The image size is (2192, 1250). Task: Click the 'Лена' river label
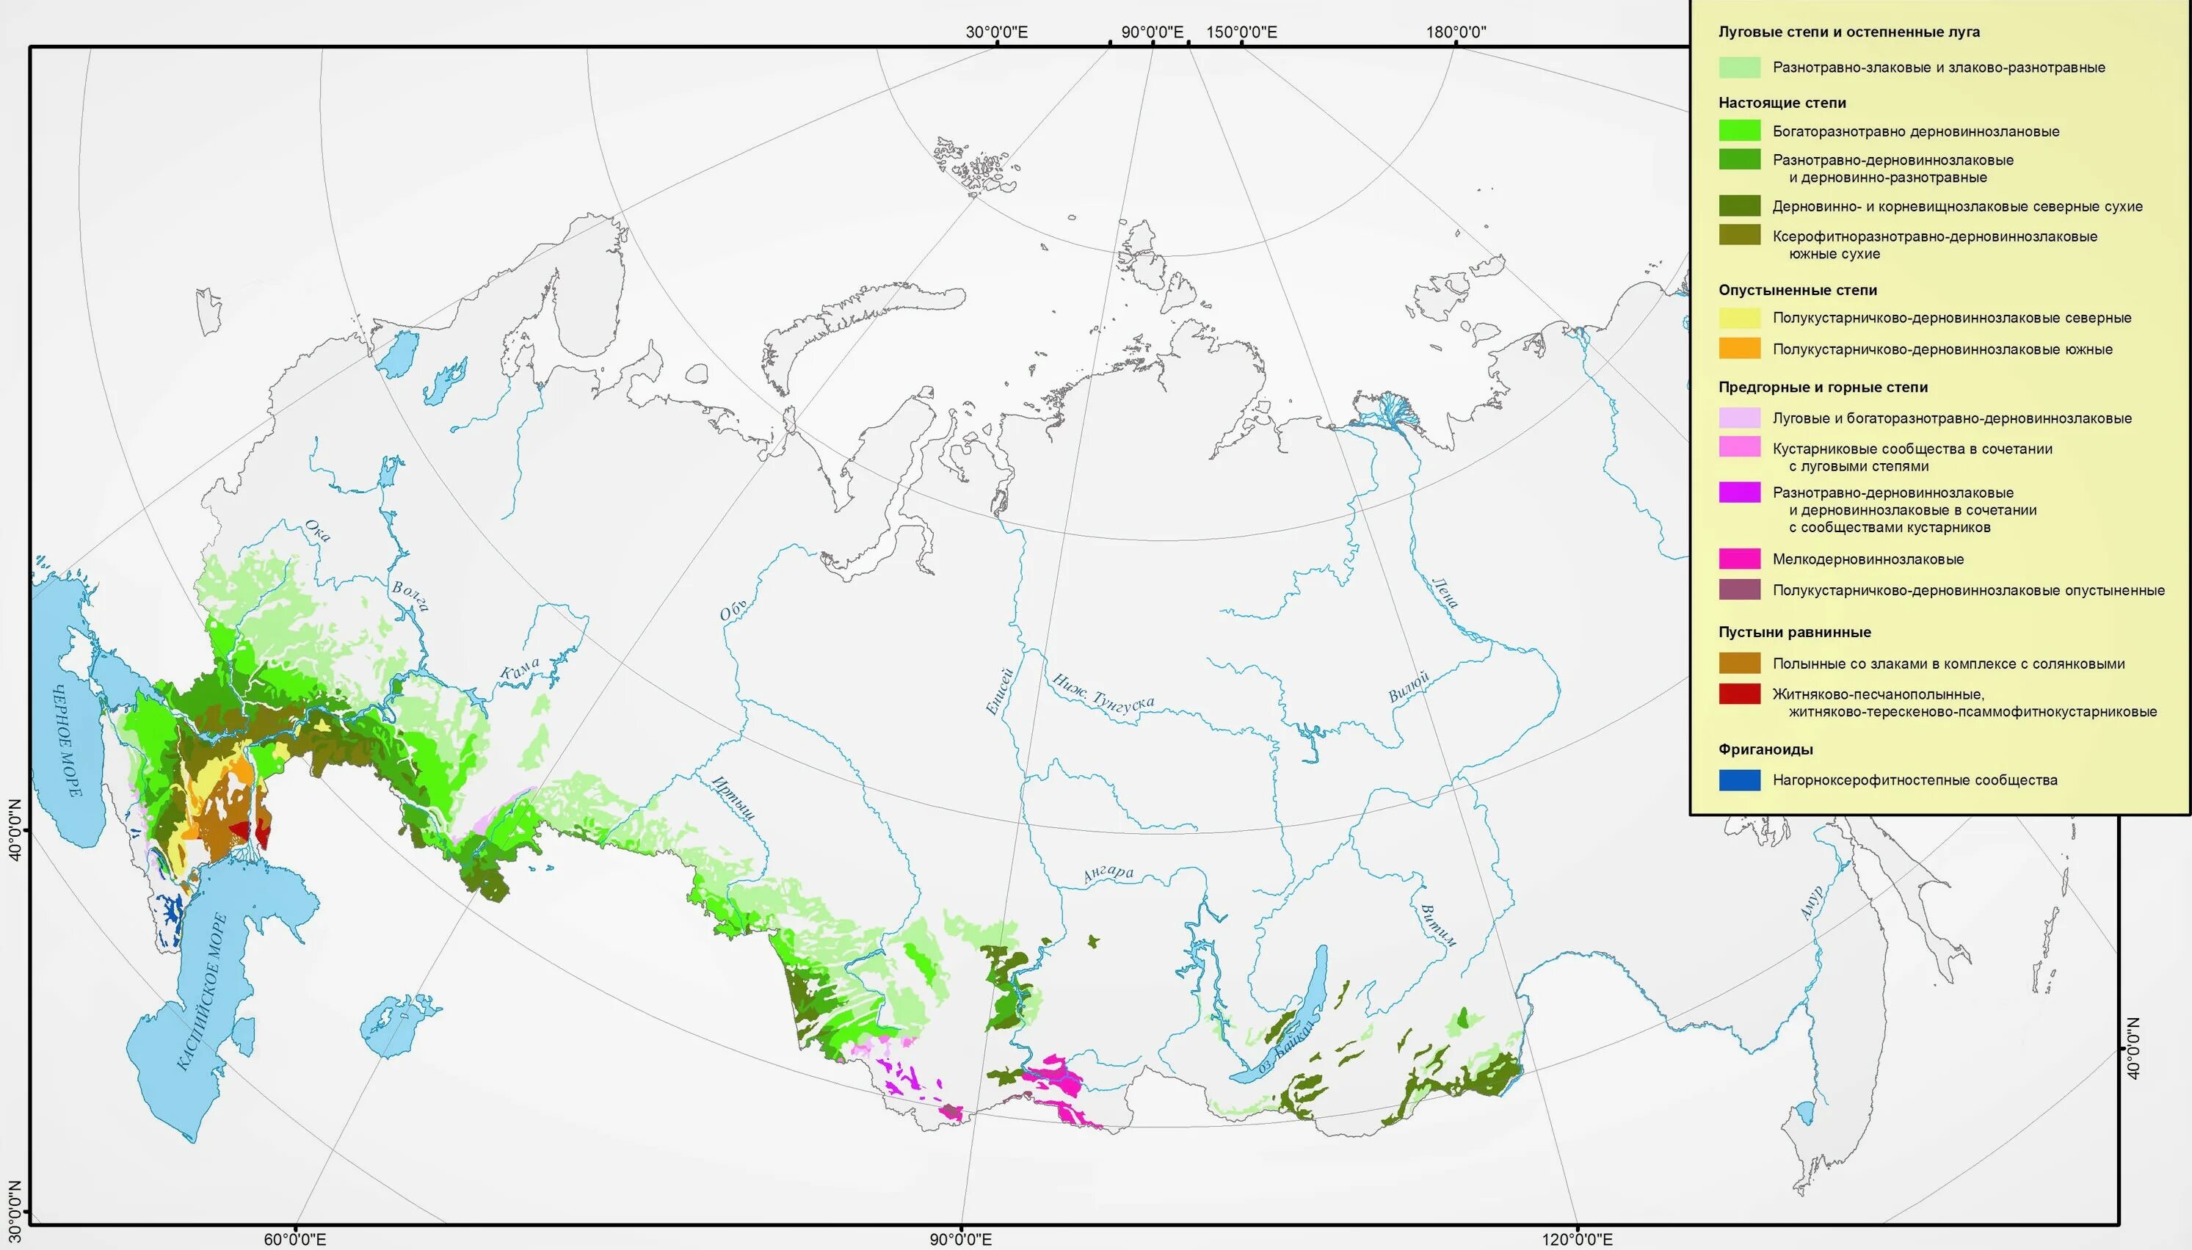[x=1446, y=592]
